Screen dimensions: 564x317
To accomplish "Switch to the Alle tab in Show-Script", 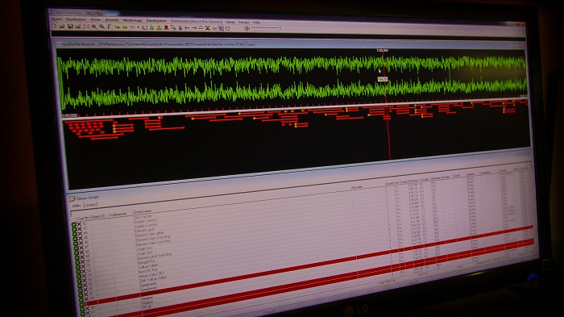I will pos(77,206).
